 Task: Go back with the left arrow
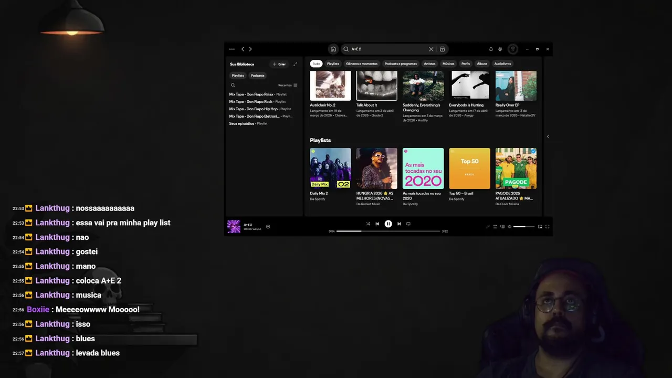[x=243, y=49]
